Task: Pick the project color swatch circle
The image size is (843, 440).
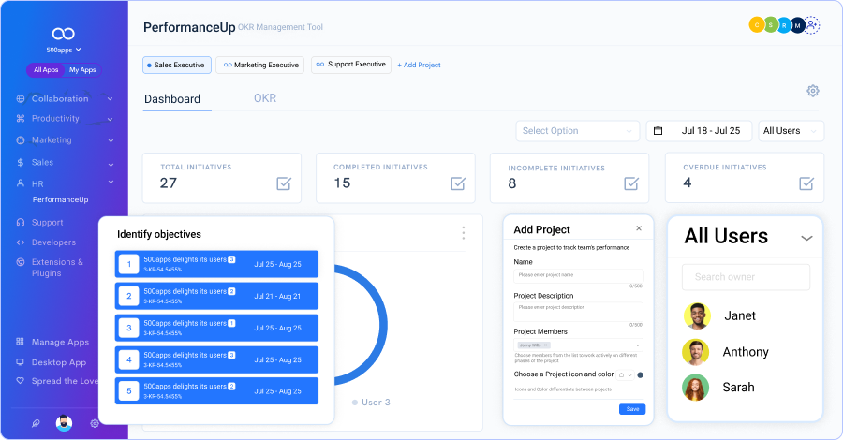Action: (641, 375)
